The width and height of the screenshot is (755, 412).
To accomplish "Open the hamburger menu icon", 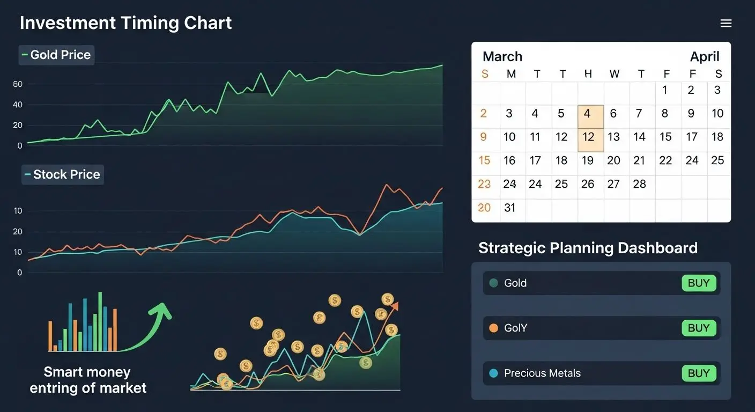I will tap(726, 23).
